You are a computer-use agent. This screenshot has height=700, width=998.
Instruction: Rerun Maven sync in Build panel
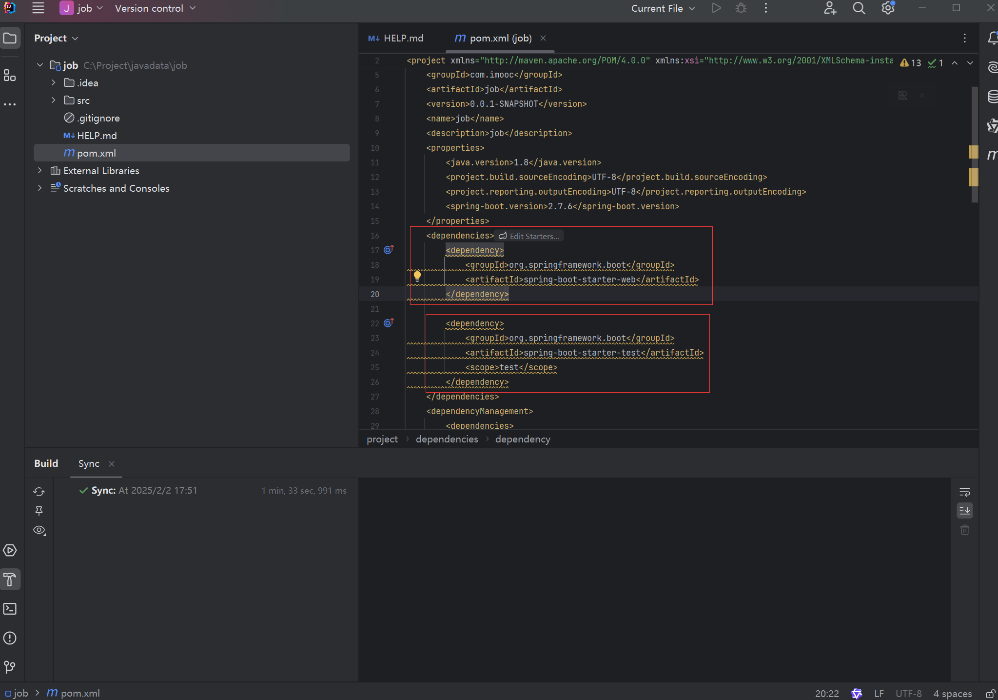point(39,491)
